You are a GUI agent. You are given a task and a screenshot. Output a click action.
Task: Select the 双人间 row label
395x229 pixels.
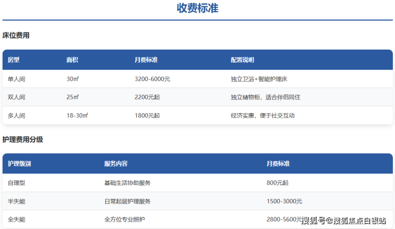17,97
